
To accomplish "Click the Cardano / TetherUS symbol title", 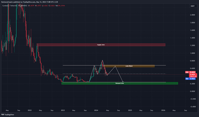I will [x=10, y=6].
